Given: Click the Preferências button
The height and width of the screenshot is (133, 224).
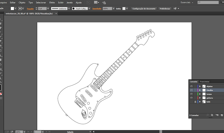Looking at the screenshot, I should (165, 9).
